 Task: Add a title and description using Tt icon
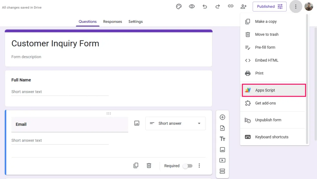tap(222, 139)
